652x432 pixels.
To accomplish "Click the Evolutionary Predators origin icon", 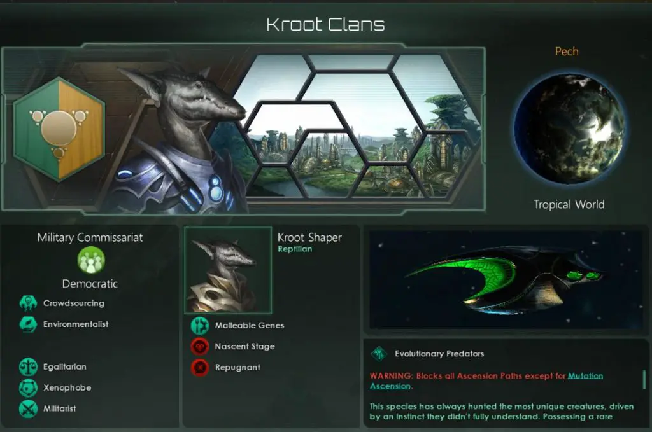I will 379,354.
